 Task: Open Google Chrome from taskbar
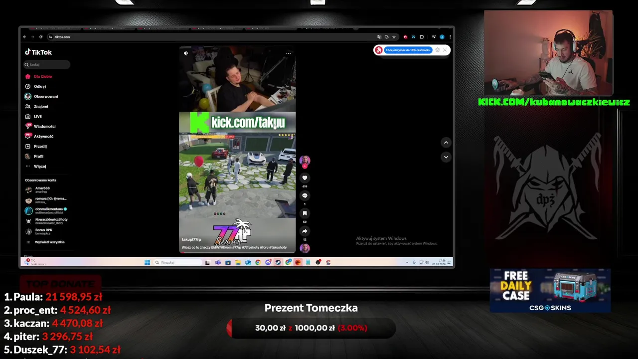click(x=258, y=262)
